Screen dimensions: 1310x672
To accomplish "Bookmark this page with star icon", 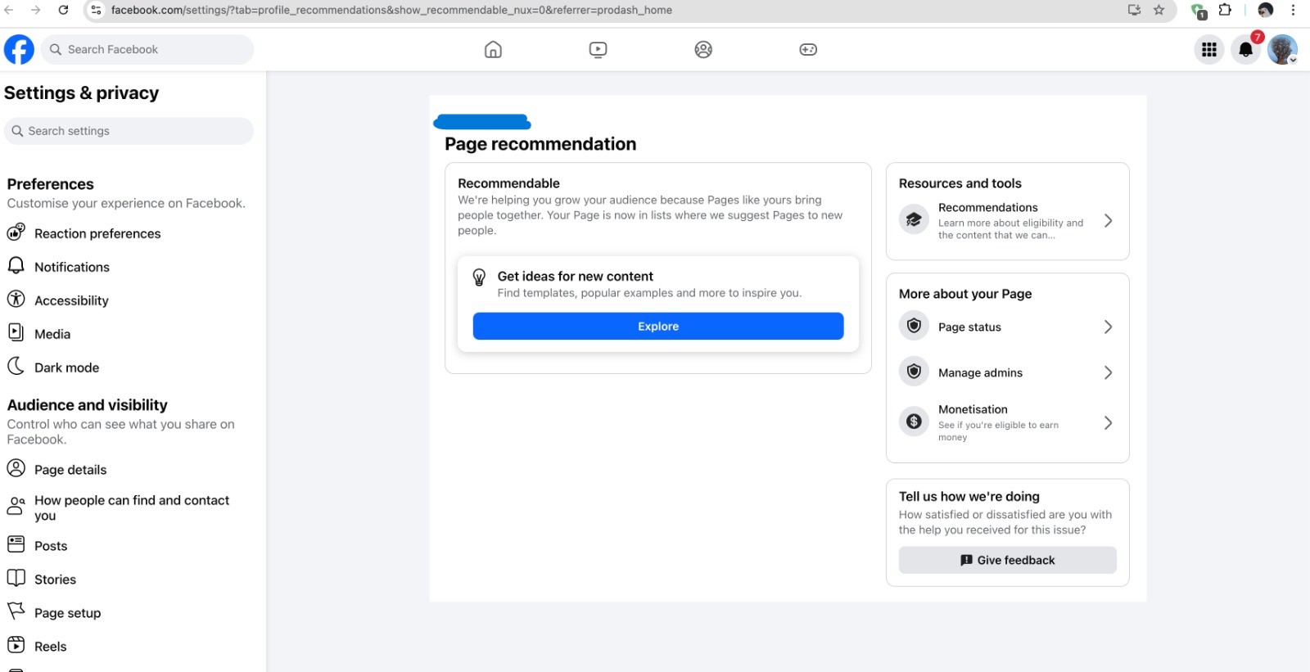I will coord(1159,11).
